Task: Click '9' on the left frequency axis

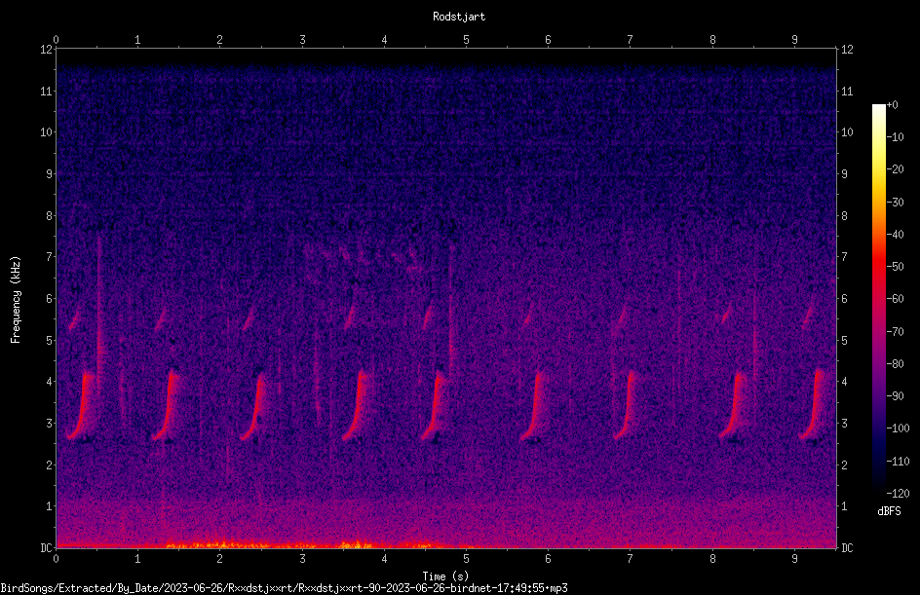Action: click(x=49, y=174)
